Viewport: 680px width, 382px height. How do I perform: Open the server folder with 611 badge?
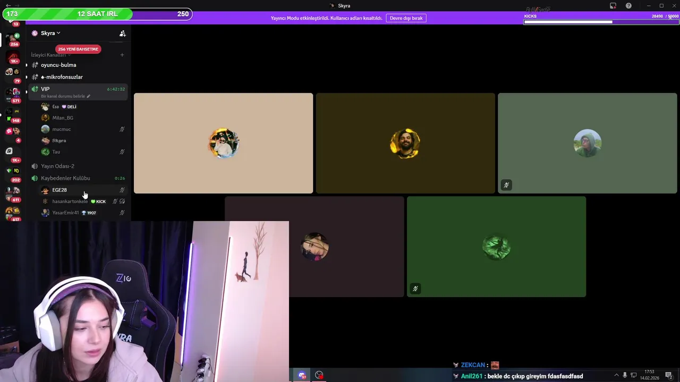tap(13, 193)
